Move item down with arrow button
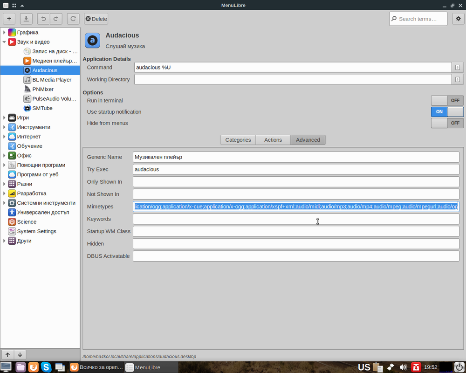This screenshot has width=466, height=373. tap(20, 354)
